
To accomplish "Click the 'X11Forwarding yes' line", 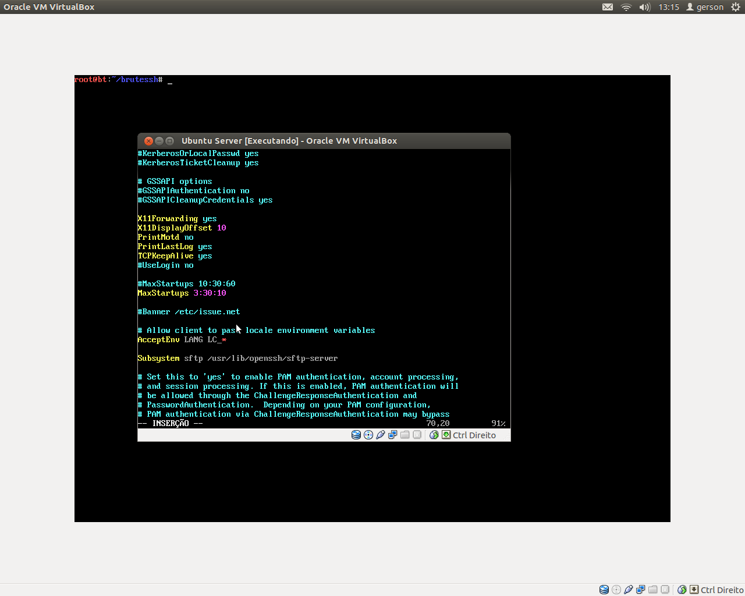I will [177, 219].
